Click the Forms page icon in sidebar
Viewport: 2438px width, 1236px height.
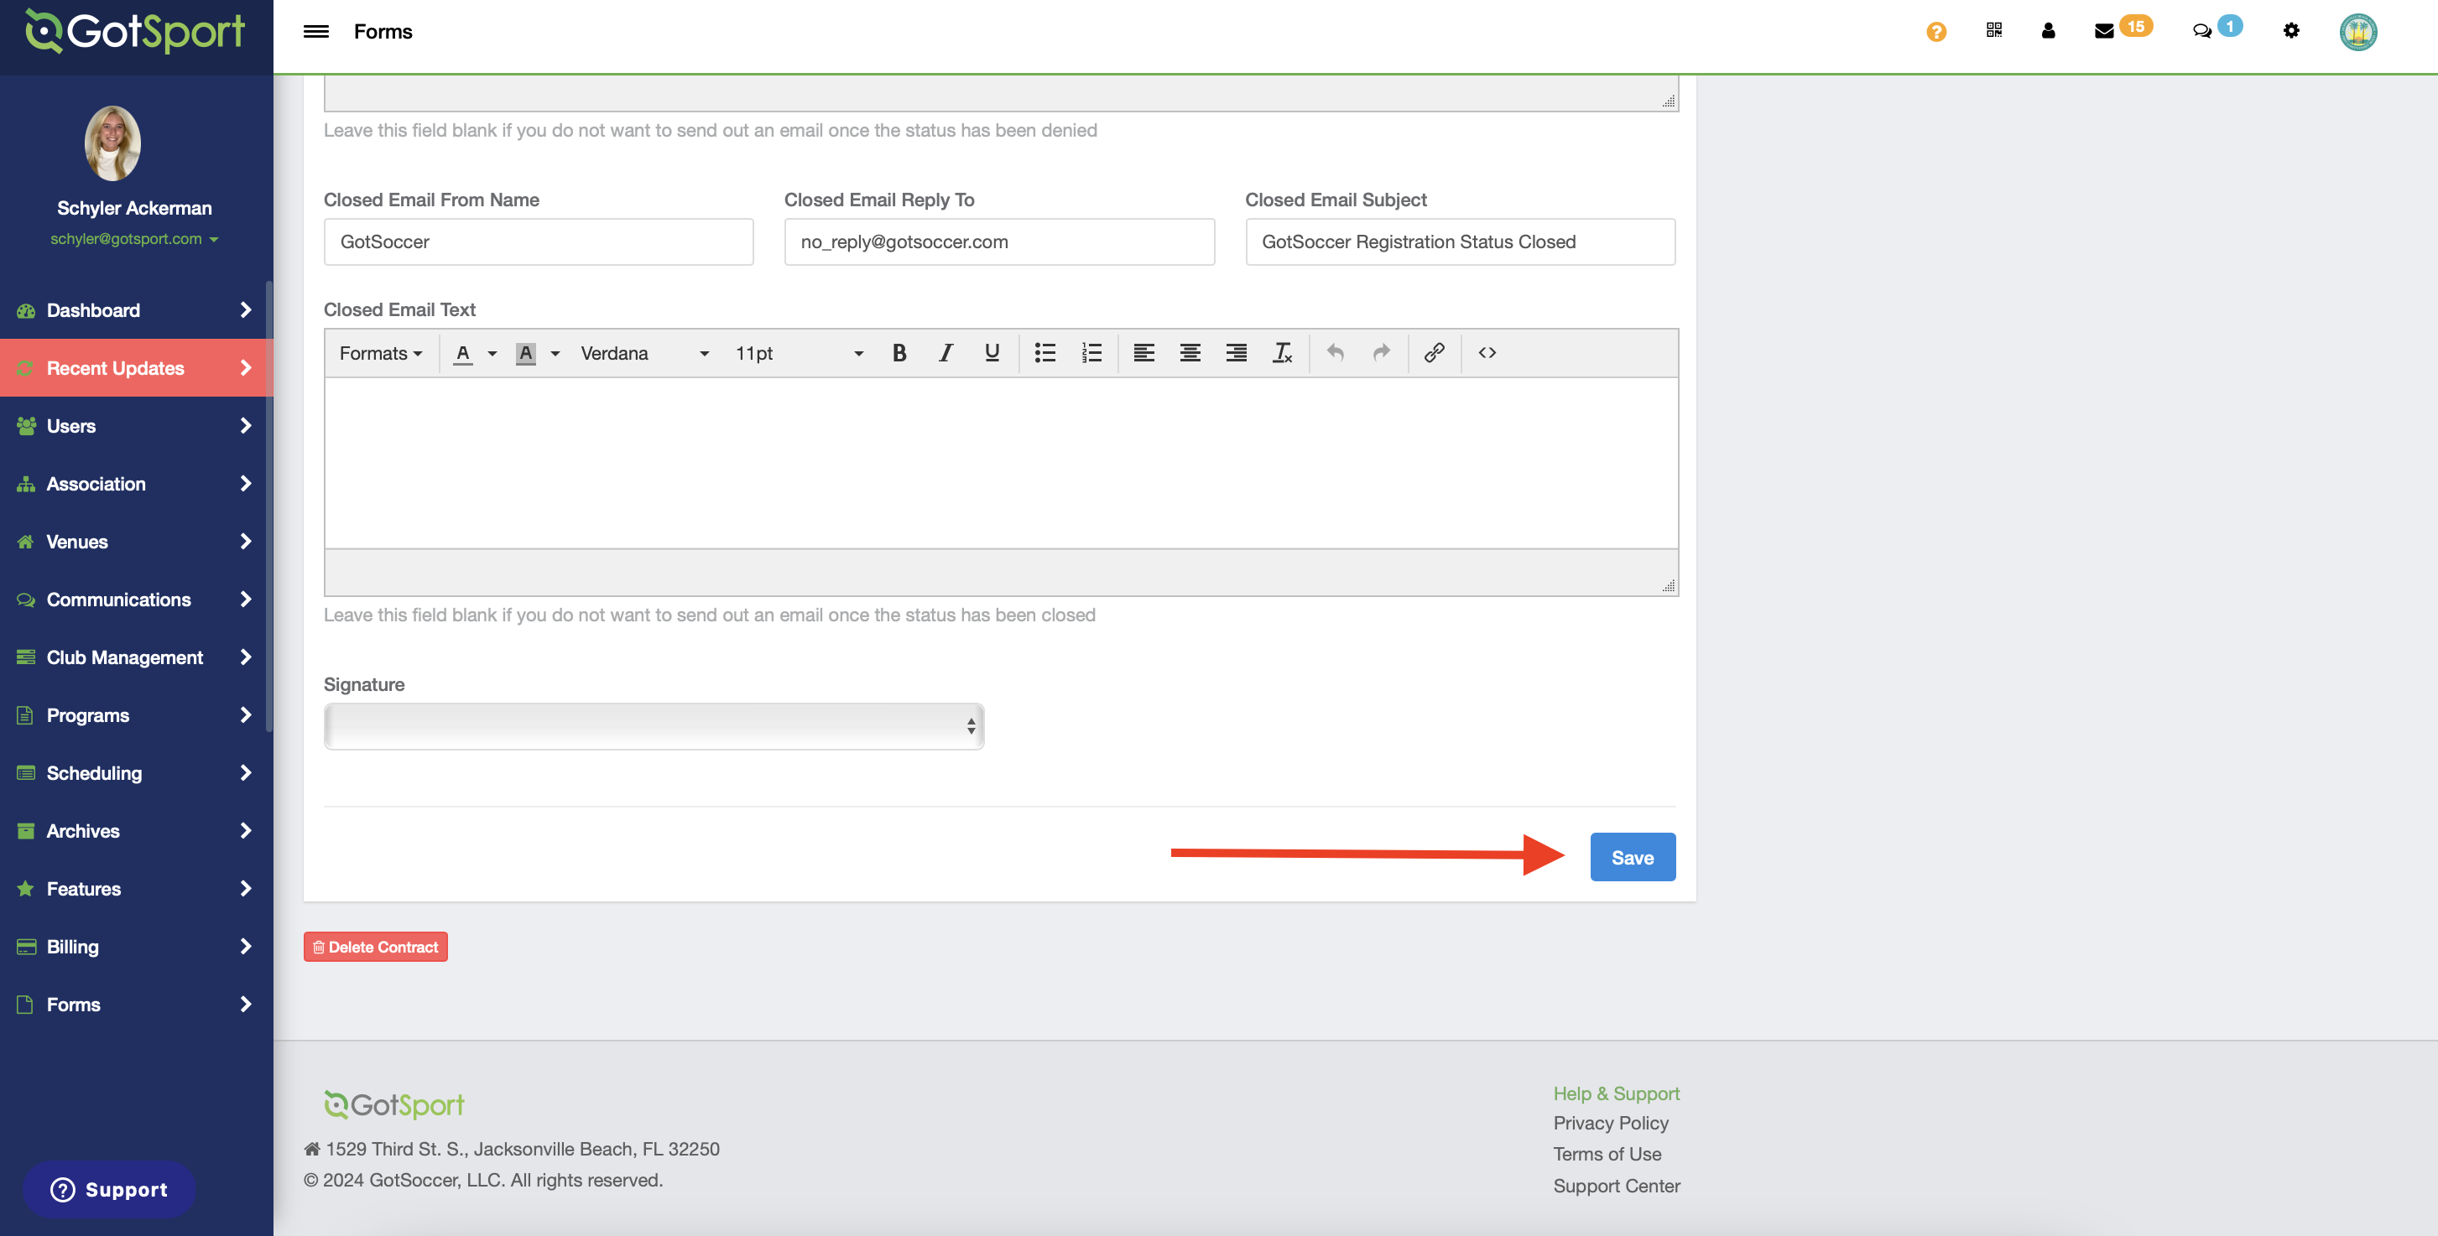point(25,1005)
